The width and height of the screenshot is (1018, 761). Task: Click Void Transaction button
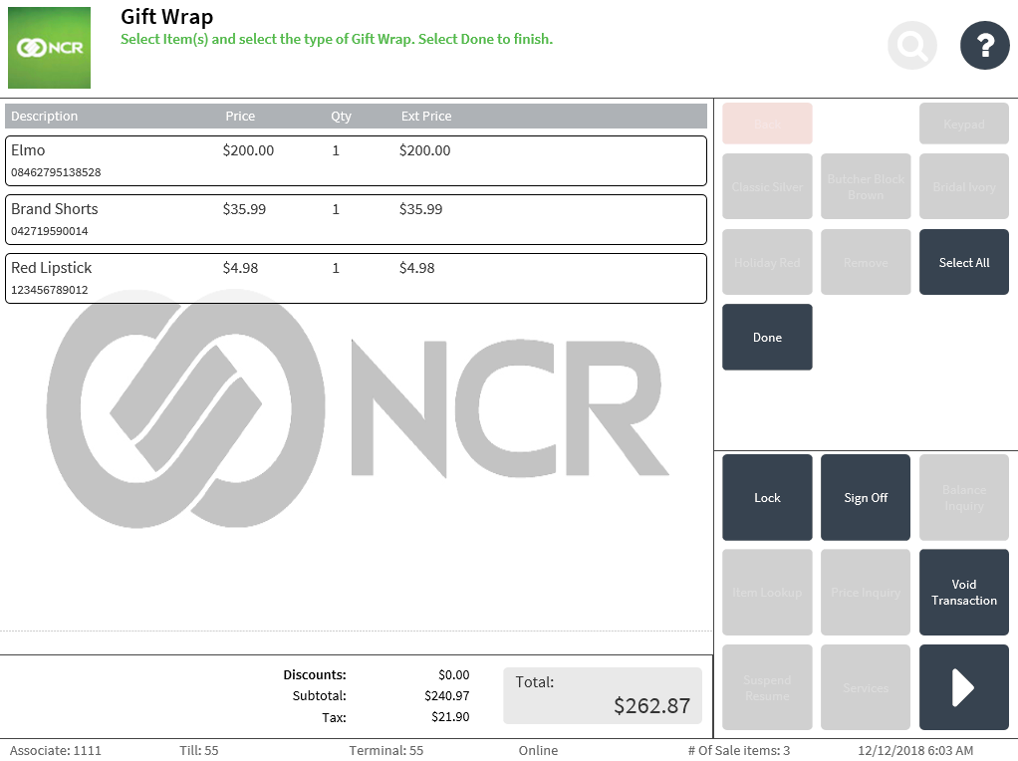pos(963,593)
